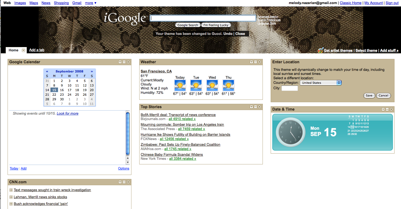Click the Tue weather forecast icon

(x=196, y=85)
